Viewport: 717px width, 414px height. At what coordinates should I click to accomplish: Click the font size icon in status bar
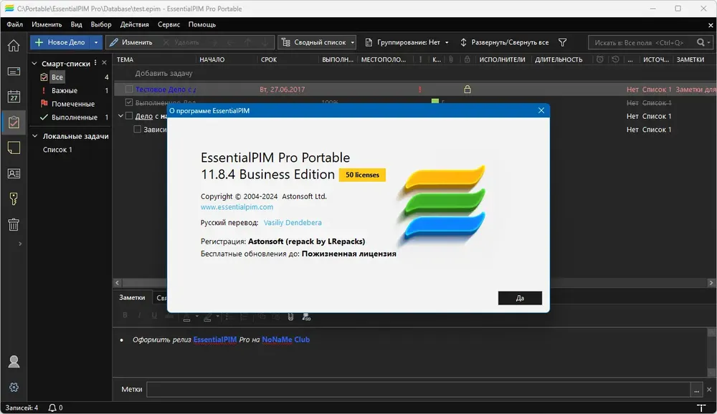click(x=701, y=408)
